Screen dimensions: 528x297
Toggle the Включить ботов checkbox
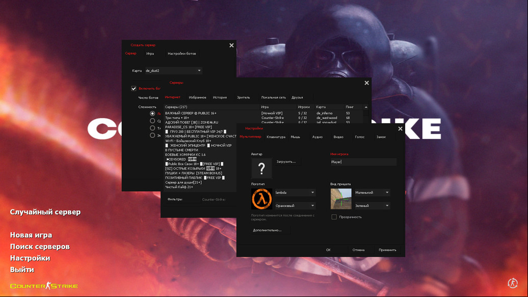tap(134, 89)
